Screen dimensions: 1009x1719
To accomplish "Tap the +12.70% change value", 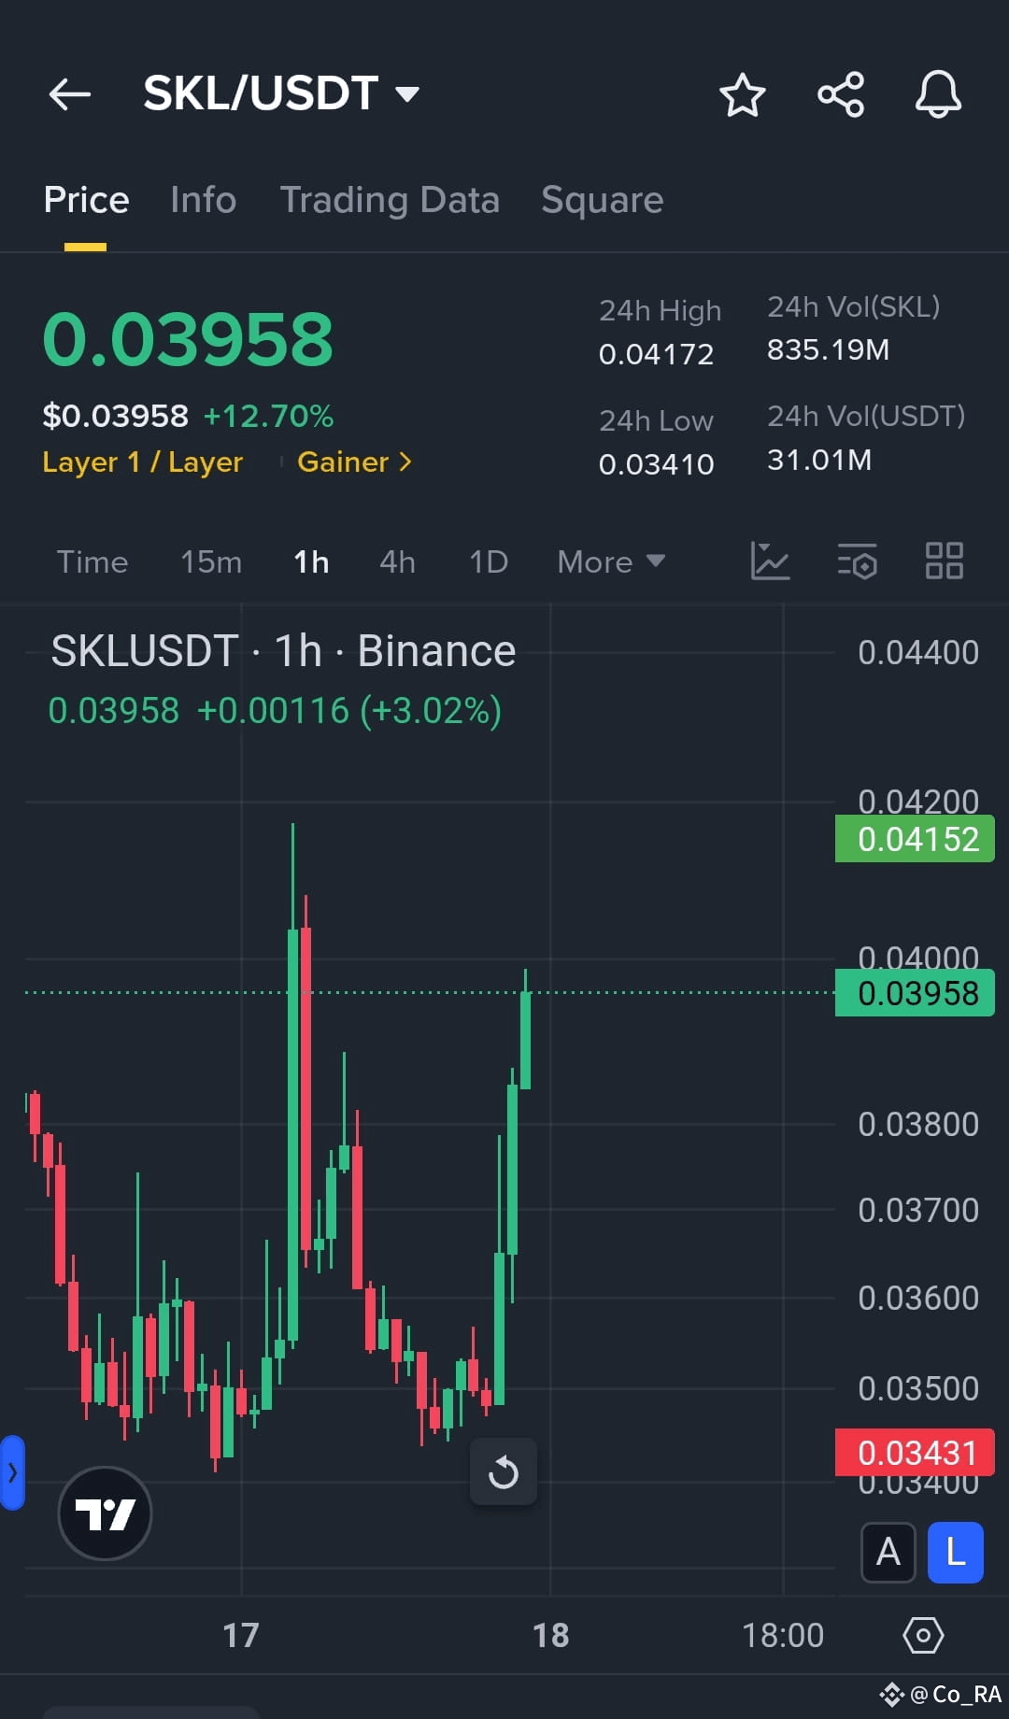I will (268, 416).
